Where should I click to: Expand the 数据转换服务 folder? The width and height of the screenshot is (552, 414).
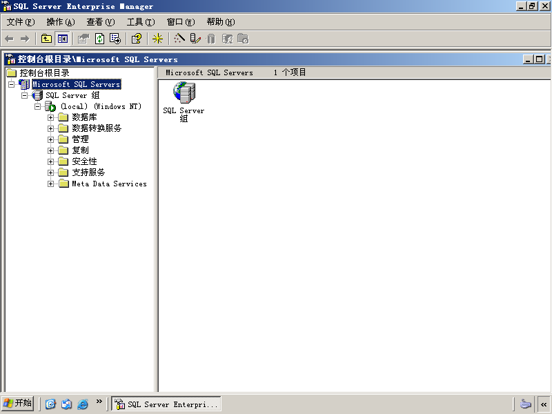tap(50, 128)
